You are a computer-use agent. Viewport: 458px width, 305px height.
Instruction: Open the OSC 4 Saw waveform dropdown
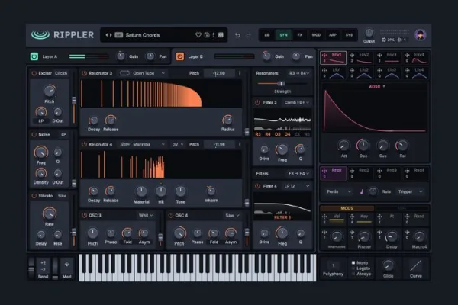232,215
